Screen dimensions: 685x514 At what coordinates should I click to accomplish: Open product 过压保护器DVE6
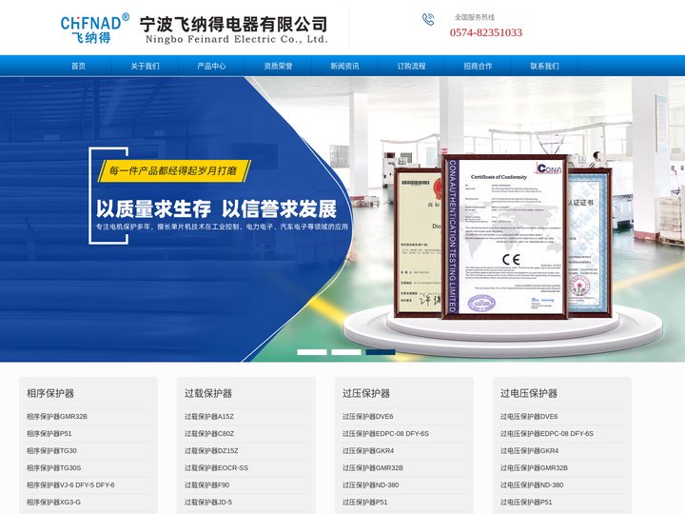pyautogui.click(x=368, y=417)
